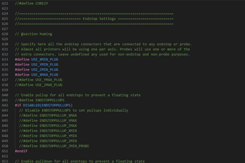Click the USE_XMIN_PLUG macro name
This screenshot has height=163, width=245.
tap(44, 59)
